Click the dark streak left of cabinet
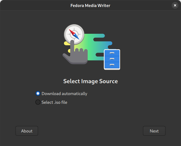 tap(100, 54)
